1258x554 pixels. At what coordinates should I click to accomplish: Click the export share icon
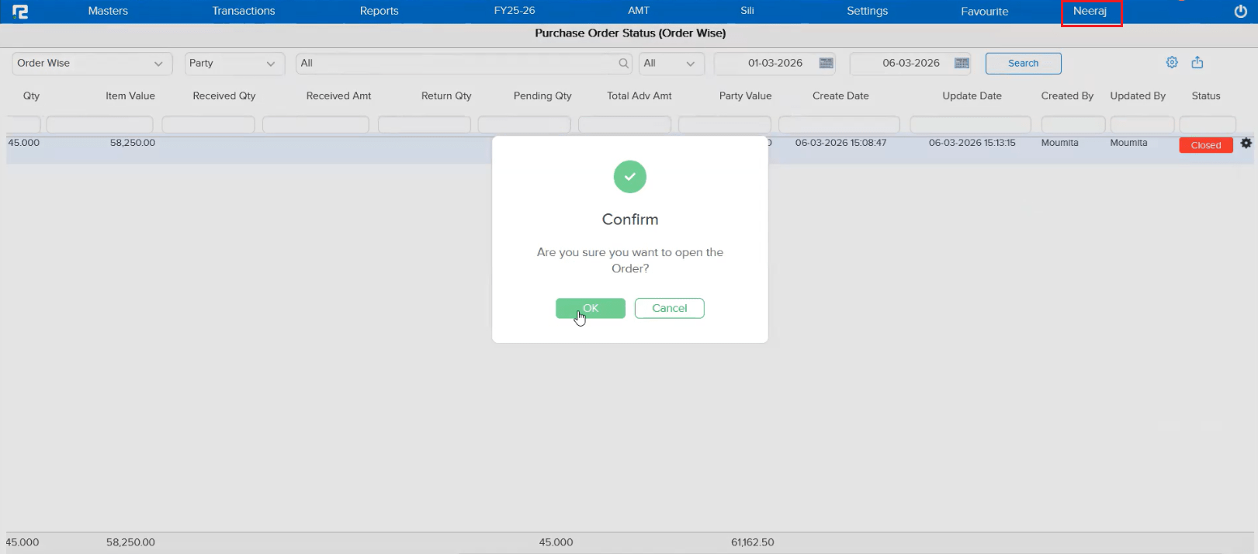click(x=1197, y=63)
